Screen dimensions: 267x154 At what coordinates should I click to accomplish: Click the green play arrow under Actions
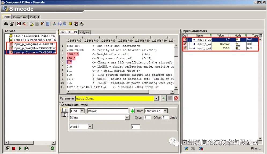pos(20,148)
